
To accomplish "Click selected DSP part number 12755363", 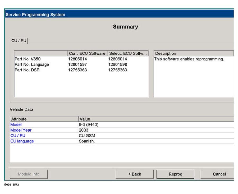I will [118, 70].
